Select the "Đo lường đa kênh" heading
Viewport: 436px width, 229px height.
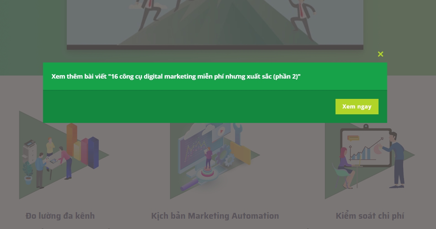pos(60,216)
